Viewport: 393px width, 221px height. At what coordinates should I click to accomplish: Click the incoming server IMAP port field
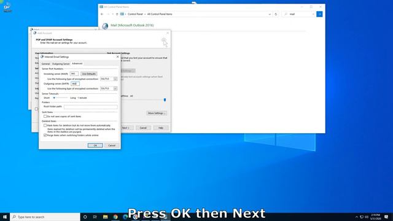click(74, 74)
